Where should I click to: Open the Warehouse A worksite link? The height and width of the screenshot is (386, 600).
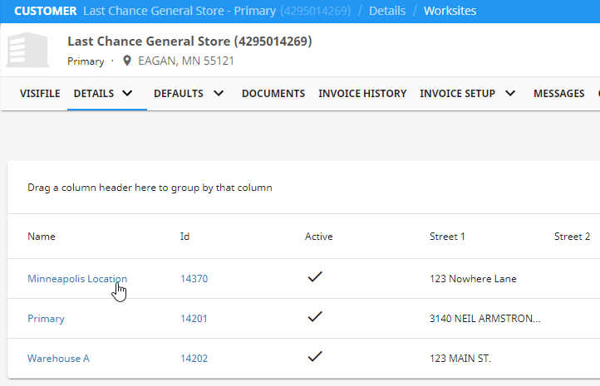(58, 359)
